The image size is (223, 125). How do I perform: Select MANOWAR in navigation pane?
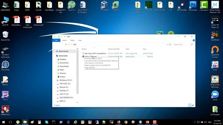click(63, 56)
